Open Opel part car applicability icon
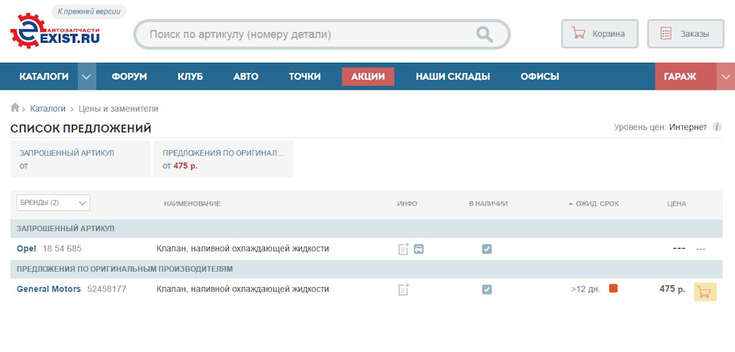The width and height of the screenshot is (735, 352). click(x=419, y=249)
